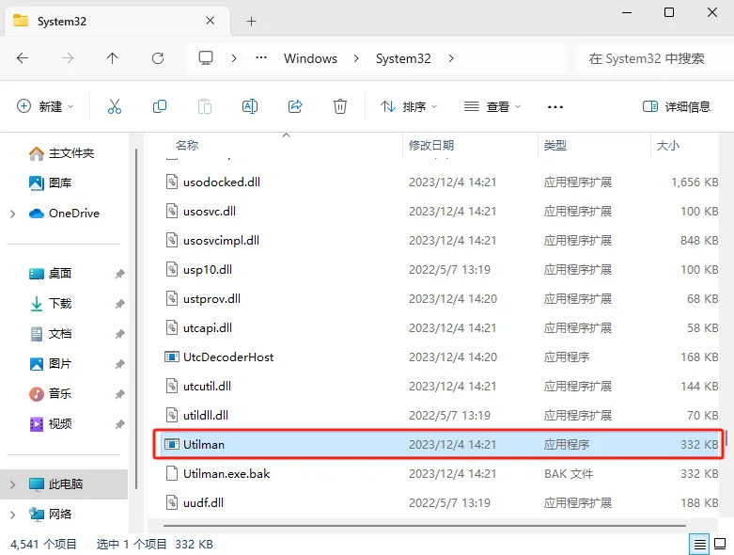Open 图库 in the sidebar

pyautogui.click(x=50, y=182)
